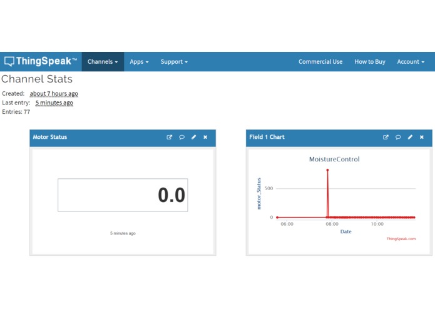Open comments for Motor Status widget
Screen dimensions: 435x309
[182, 137]
